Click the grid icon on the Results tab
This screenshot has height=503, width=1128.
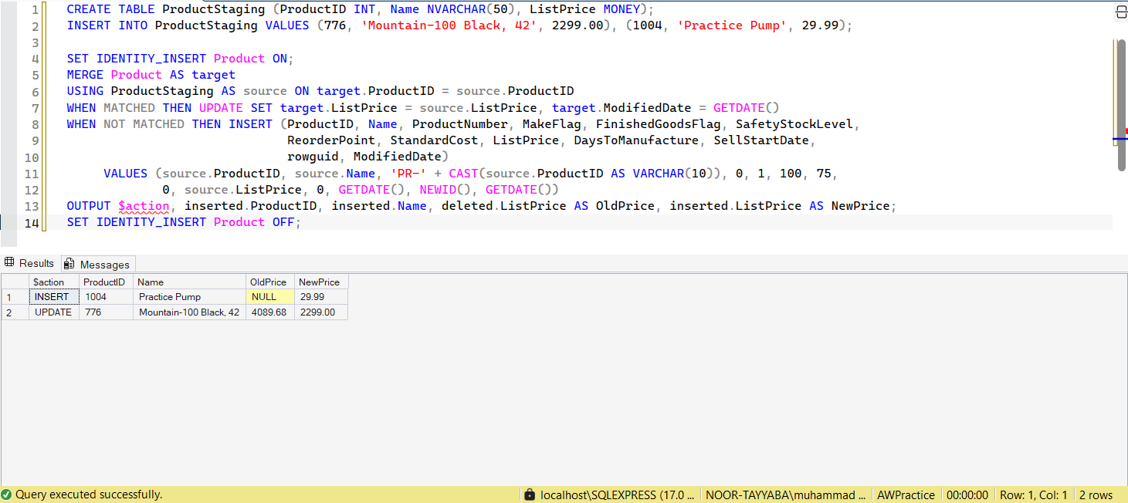(9, 263)
